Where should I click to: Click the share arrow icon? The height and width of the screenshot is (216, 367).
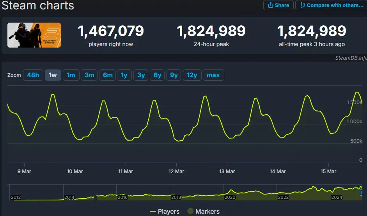tap(271, 5)
